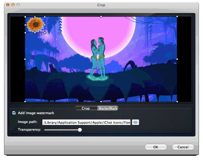Click the Cancel button

point(183,147)
